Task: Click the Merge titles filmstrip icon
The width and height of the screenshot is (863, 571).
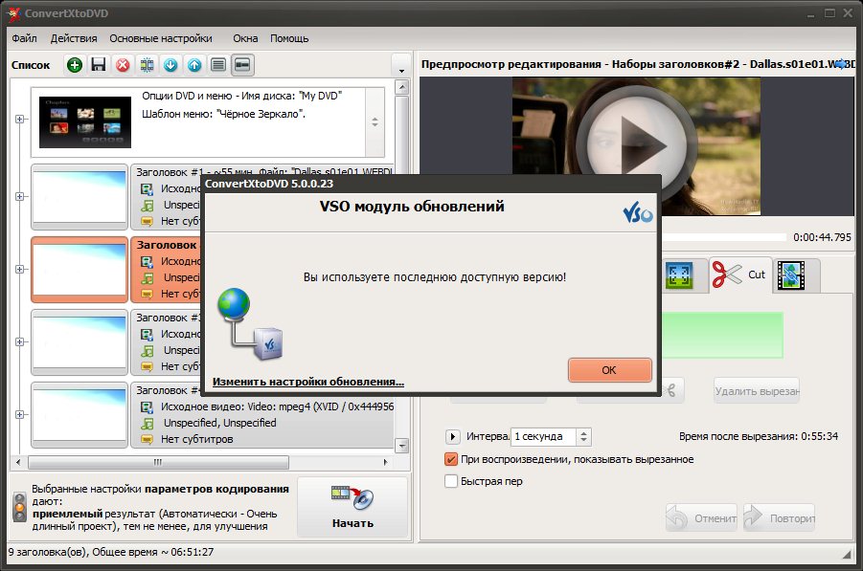Action: click(147, 65)
